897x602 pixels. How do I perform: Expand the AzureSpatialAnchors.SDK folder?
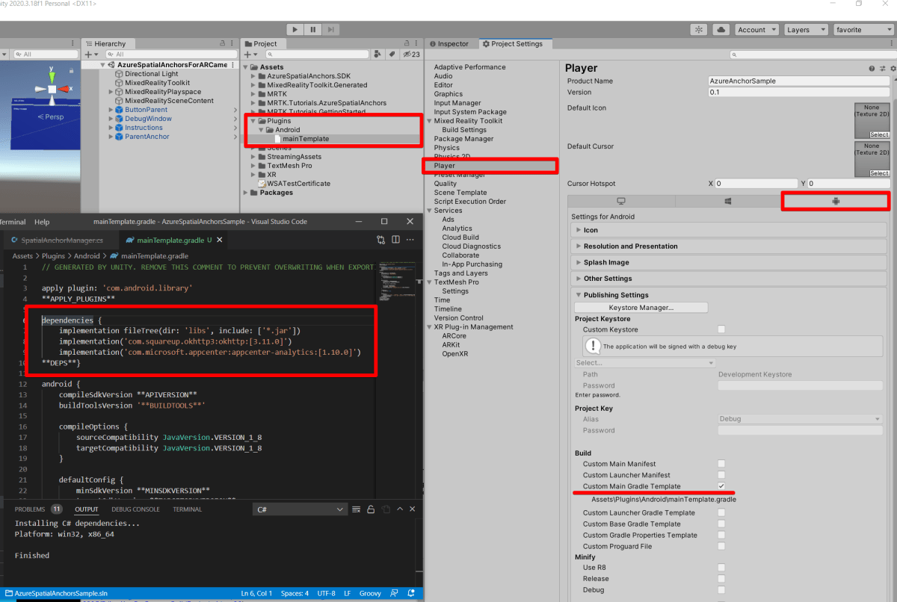coord(253,76)
